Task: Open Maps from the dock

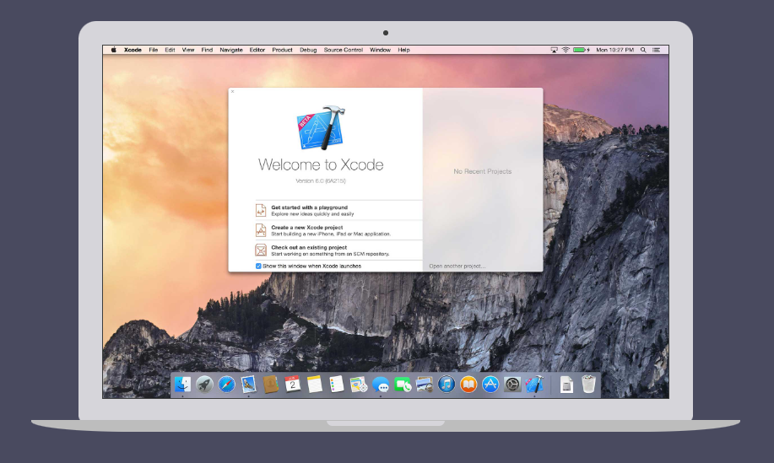Action: click(359, 384)
